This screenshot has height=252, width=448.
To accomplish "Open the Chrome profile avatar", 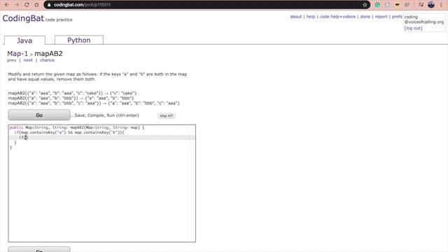I will [x=431, y=5].
